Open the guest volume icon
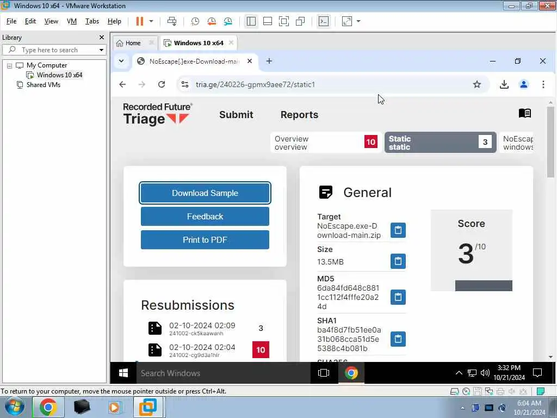Viewport: 557px width, 418px height. [485, 373]
